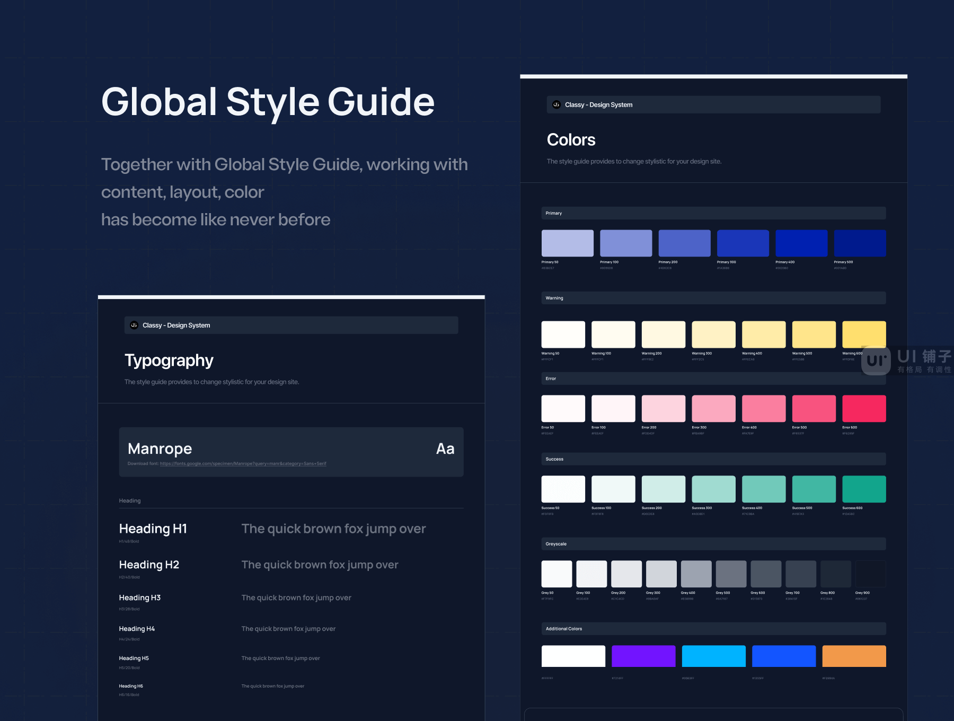This screenshot has width=954, height=721.
Task: Pick the orange additional color swatch
Action: pos(854,656)
